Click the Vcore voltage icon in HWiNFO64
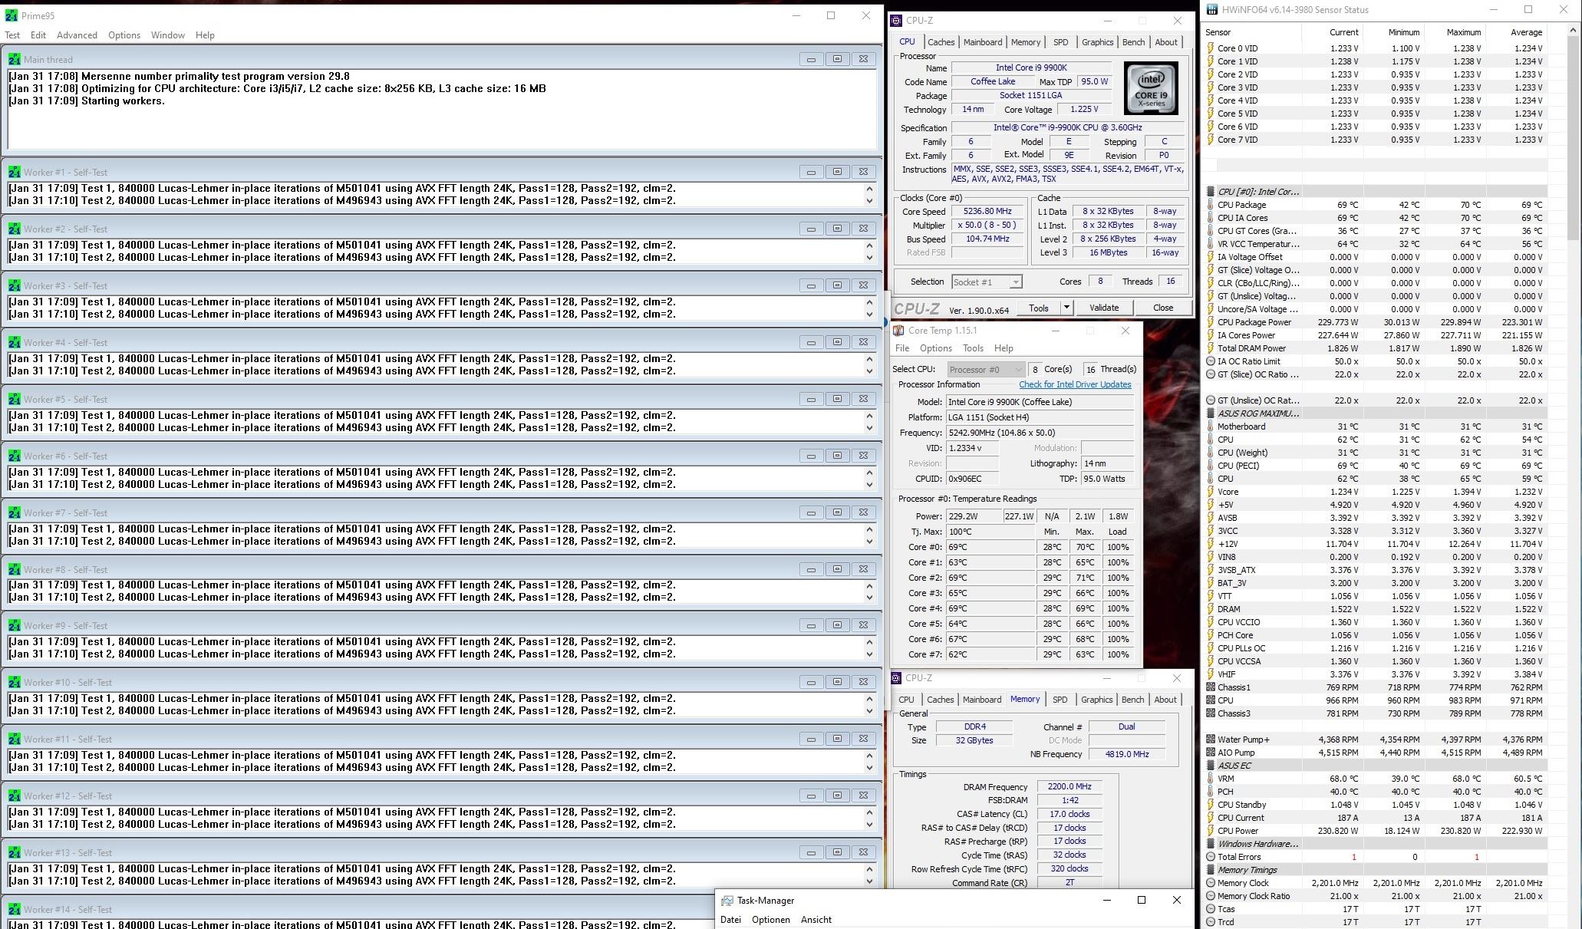This screenshot has width=1582, height=929. click(x=1211, y=492)
